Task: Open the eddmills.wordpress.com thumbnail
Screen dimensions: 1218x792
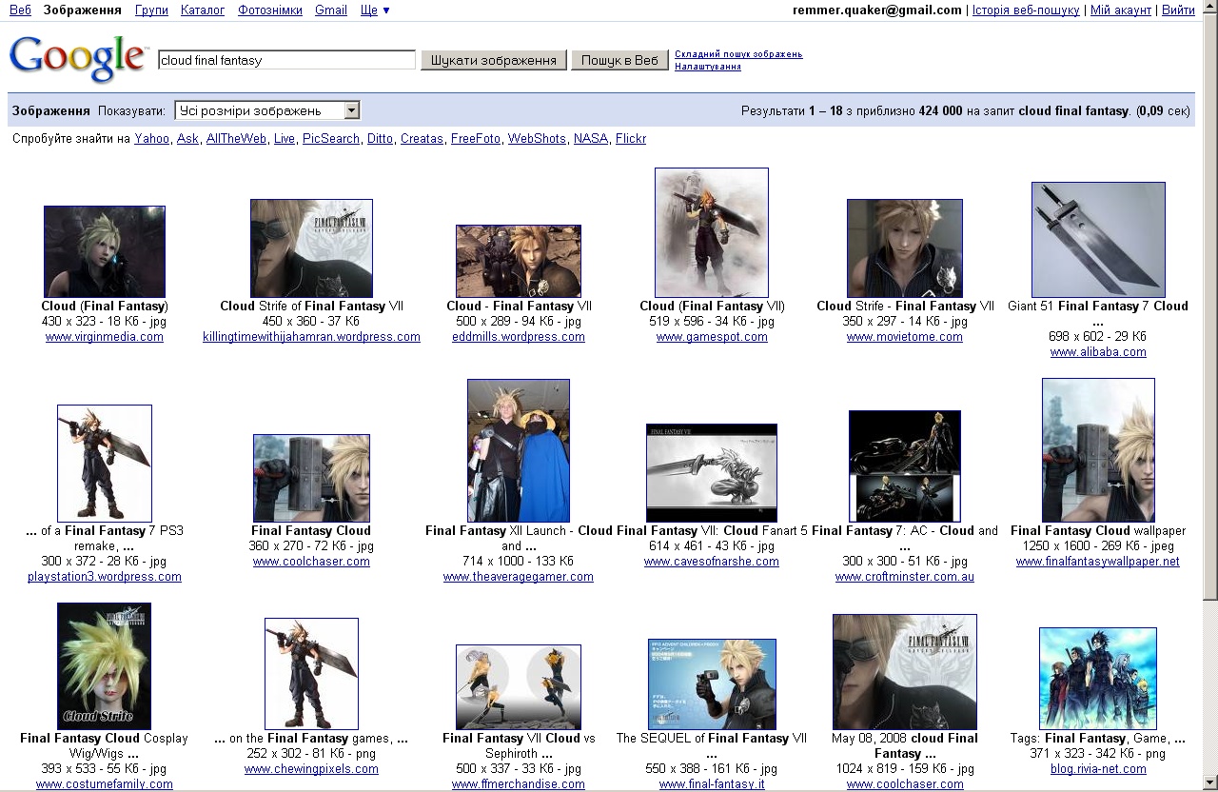Action: coord(519,261)
